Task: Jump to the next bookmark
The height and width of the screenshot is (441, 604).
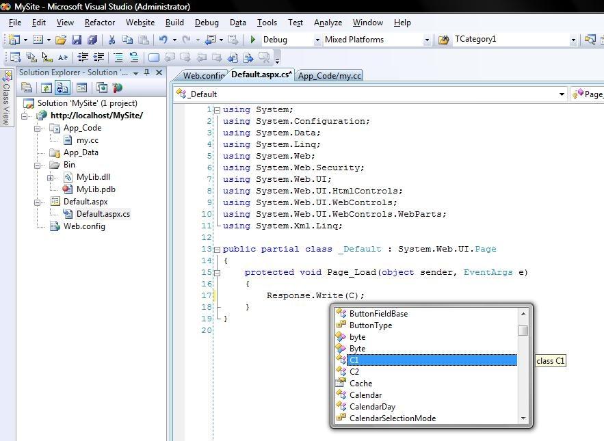Action: click(x=185, y=57)
